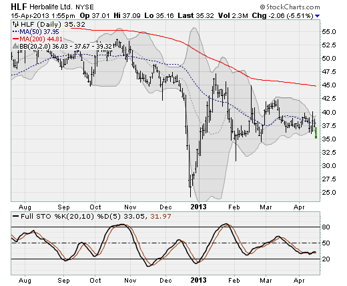Viewport: 347px width, 286px height.
Task: Click the red MA(200) line endpoint near 45.0
Action: pos(315,86)
